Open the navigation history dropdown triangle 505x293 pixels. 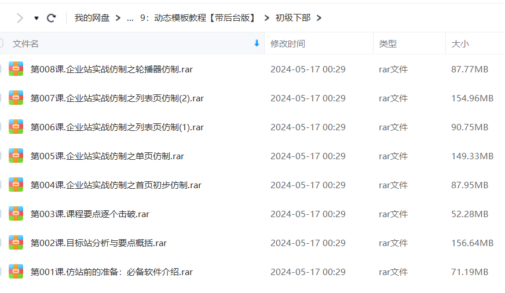pyautogui.click(x=36, y=18)
